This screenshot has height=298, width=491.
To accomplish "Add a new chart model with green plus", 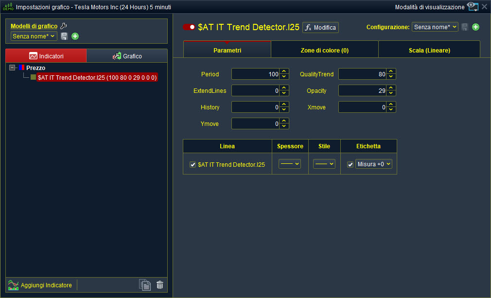I will point(75,36).
